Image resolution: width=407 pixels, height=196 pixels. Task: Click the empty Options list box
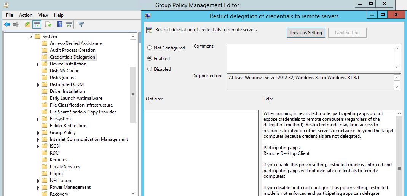click(x=202, y=153)
